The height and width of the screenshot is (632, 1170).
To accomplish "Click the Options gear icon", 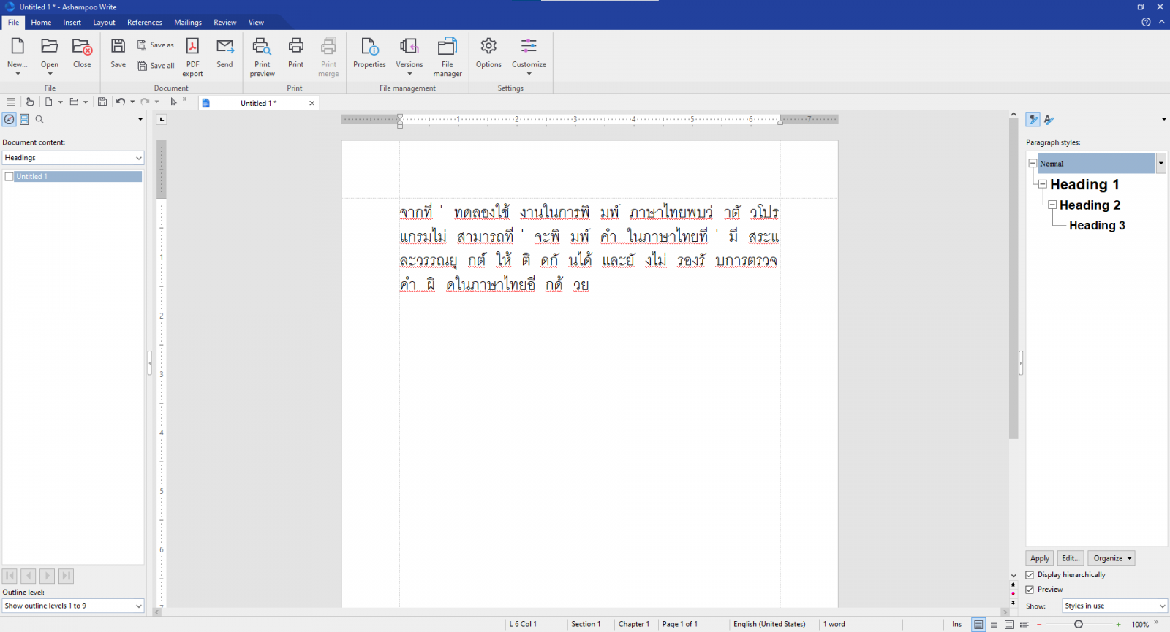I will click(488, 47).
